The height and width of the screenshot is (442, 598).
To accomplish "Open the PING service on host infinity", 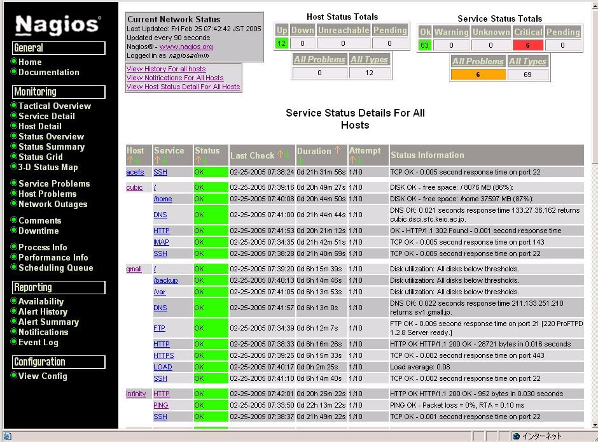I will (x=160, y=405).
